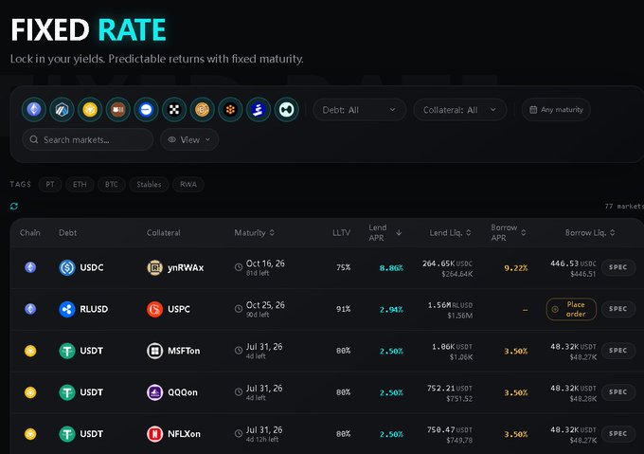Click the 9.22% borrow APR value
Viewport: 644px width, 454px height.
(x=516, y=268)
